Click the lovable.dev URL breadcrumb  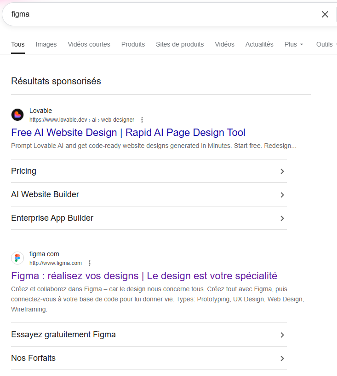82,120
